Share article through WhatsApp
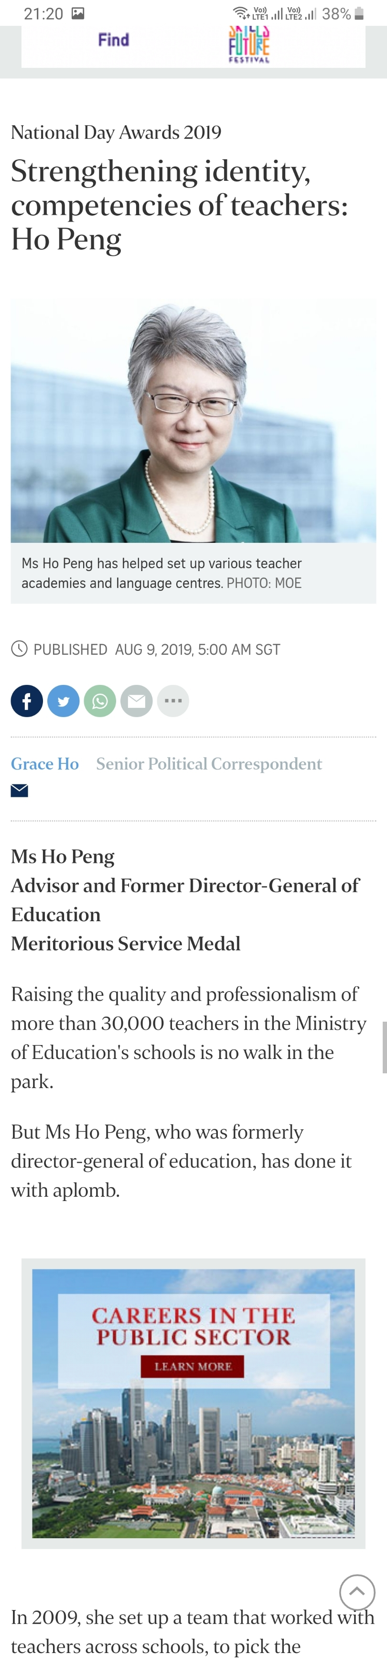 click(x=100, y=701)
